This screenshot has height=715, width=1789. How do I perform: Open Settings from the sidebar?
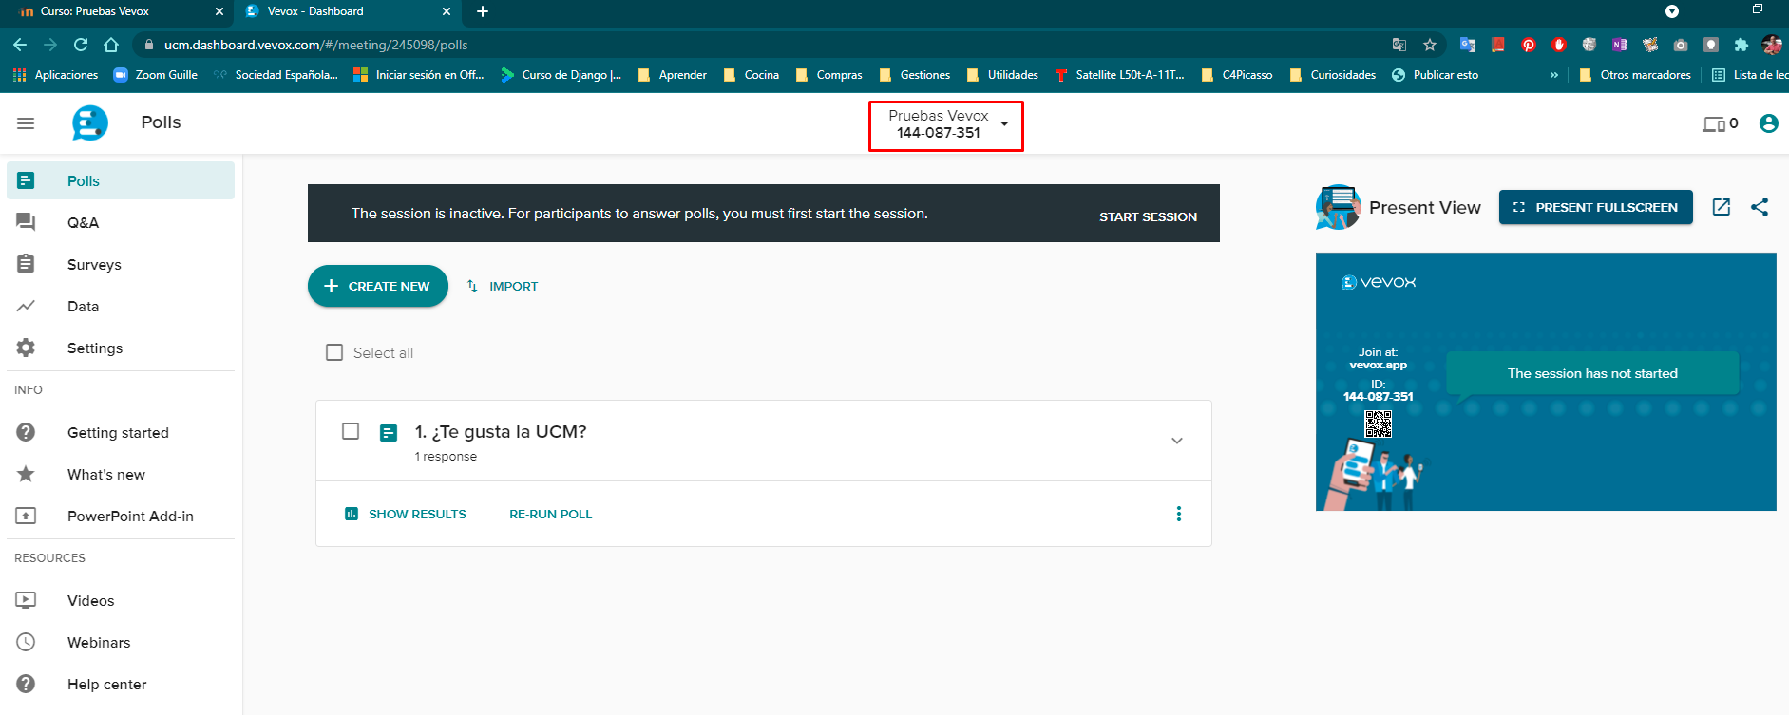pos(121,348)
